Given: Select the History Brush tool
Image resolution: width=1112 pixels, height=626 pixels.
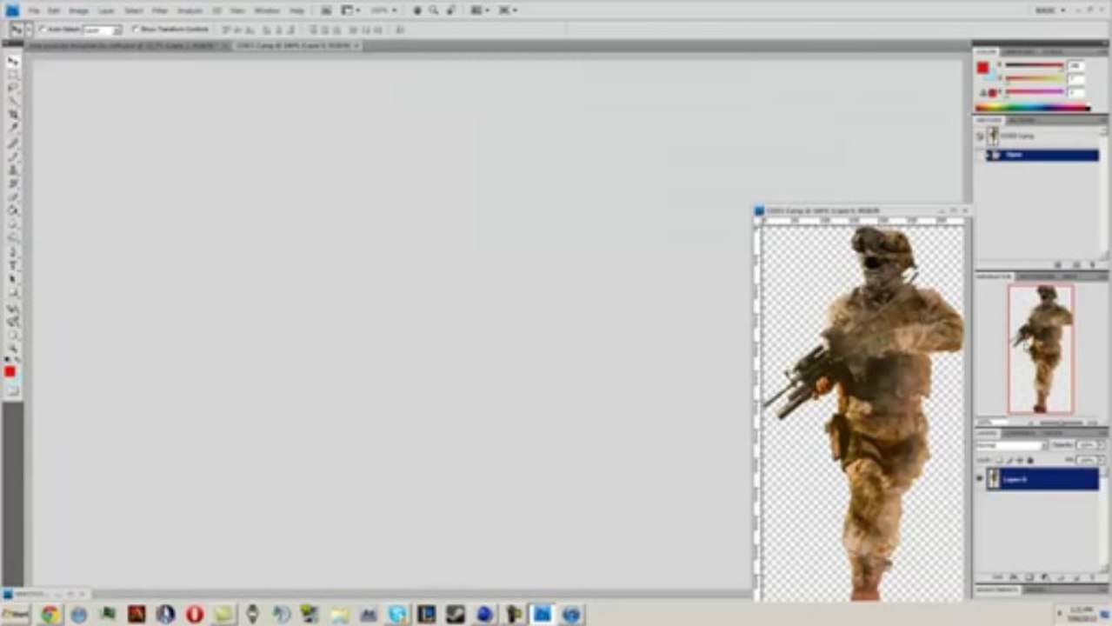Looking at the screenshot, I should point(13,182).
